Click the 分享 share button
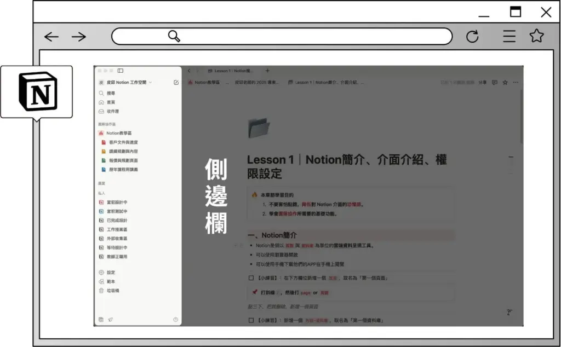This screenshot has height=347, width=561. [x=483, y=83]
